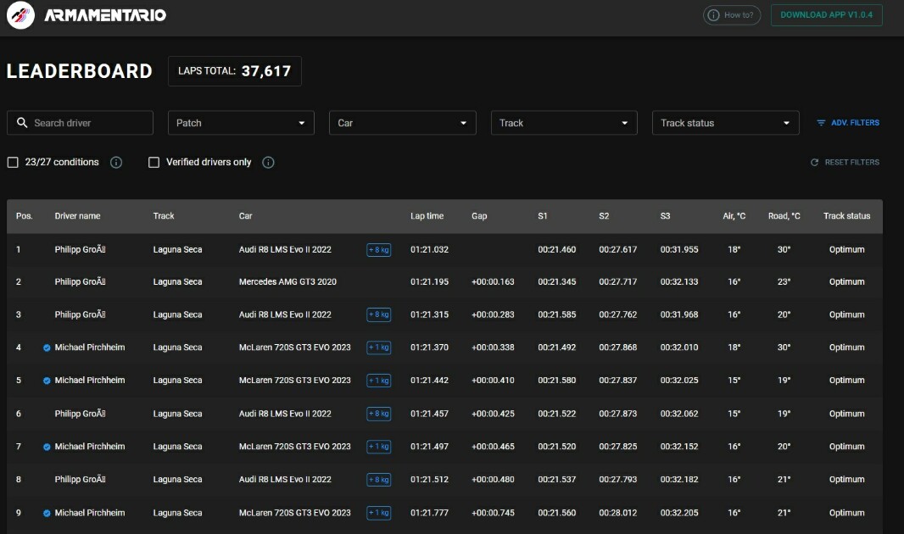Viewport: 904px width, 534px height.
Task: Open the Track status dropdown
Action: point(725,123)
